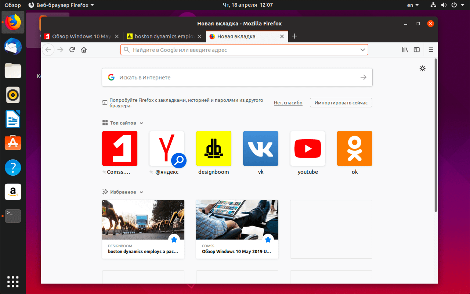Open Files manager in the dock
470x294 pixels.
pos(13,71)
